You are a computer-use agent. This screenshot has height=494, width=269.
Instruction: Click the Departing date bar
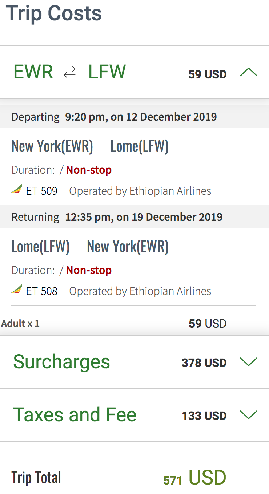[x=134, y=117]
